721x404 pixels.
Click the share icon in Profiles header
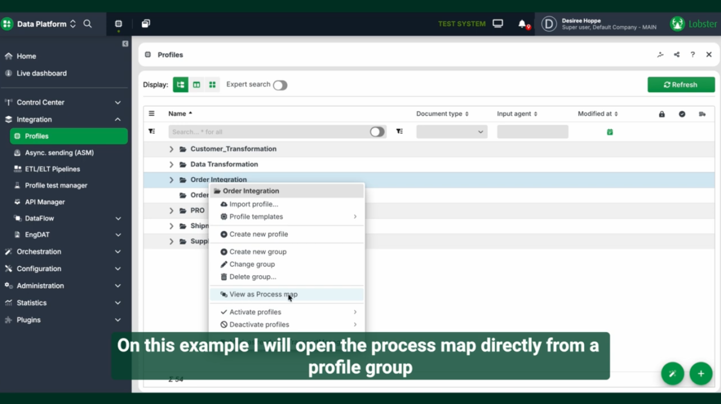[x=676, y=55]
